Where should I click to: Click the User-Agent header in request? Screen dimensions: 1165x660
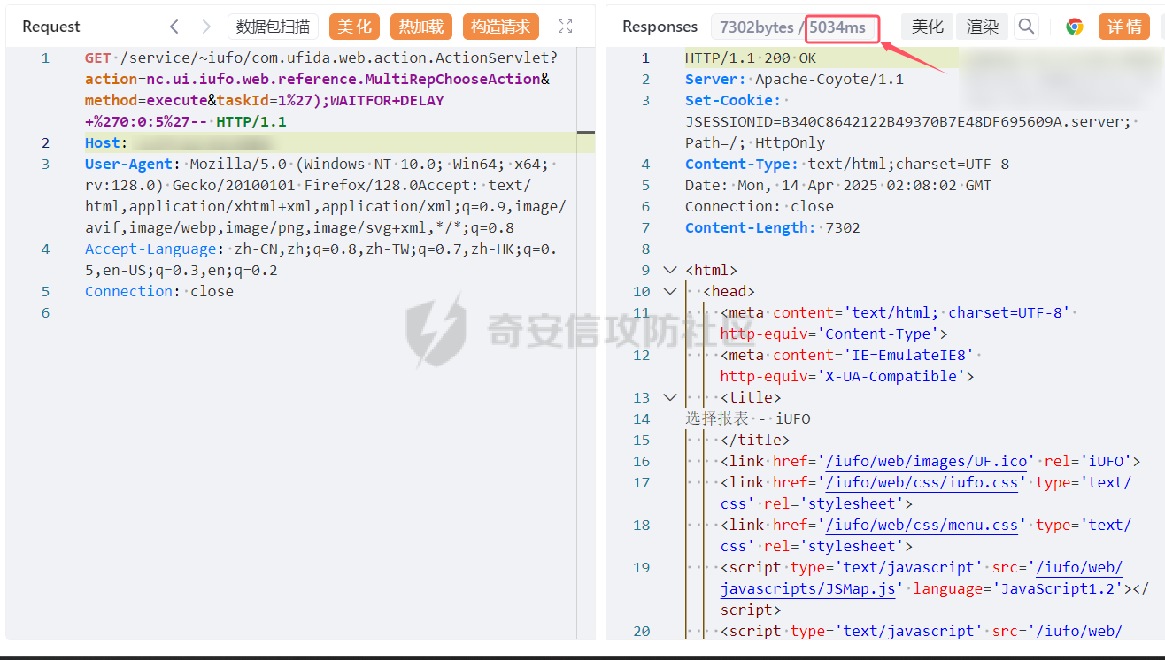point(326,196)
